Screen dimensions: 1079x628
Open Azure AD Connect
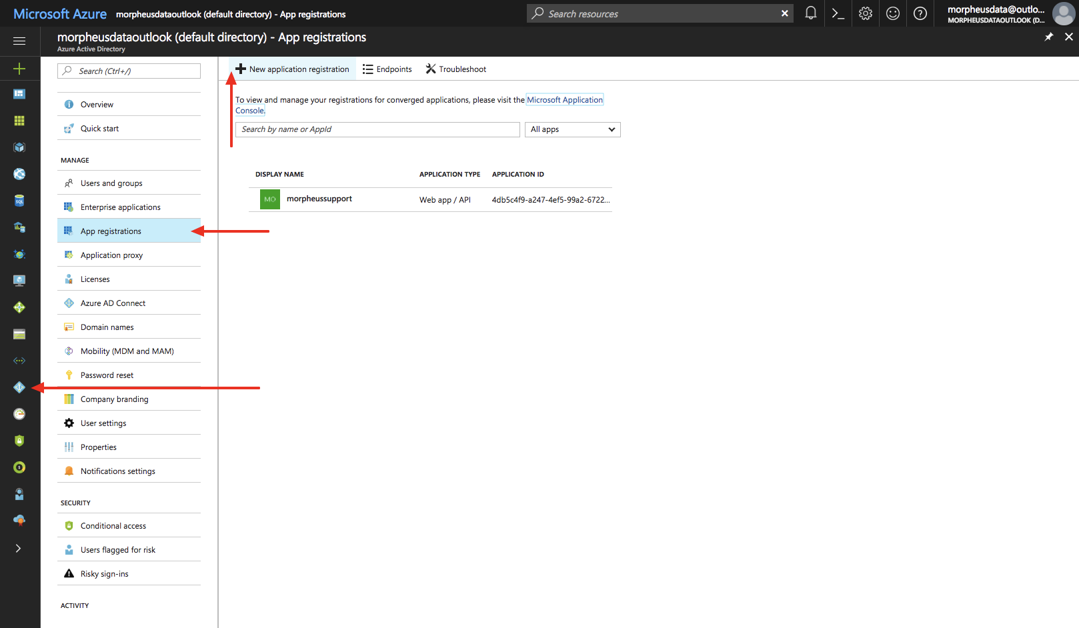click(129, 303)
